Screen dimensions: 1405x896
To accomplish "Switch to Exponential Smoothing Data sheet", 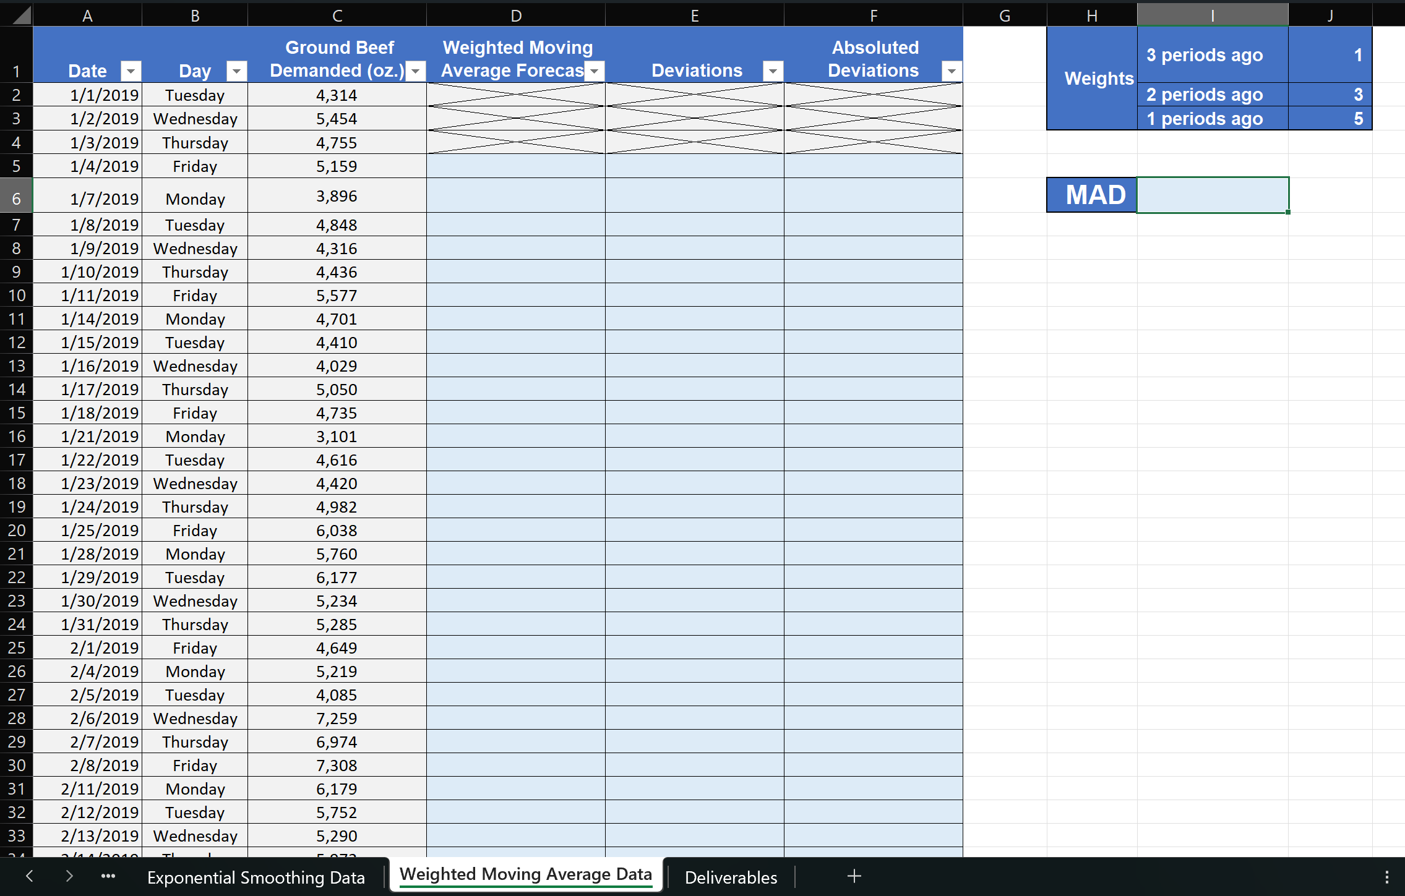I will coord(256,877).
